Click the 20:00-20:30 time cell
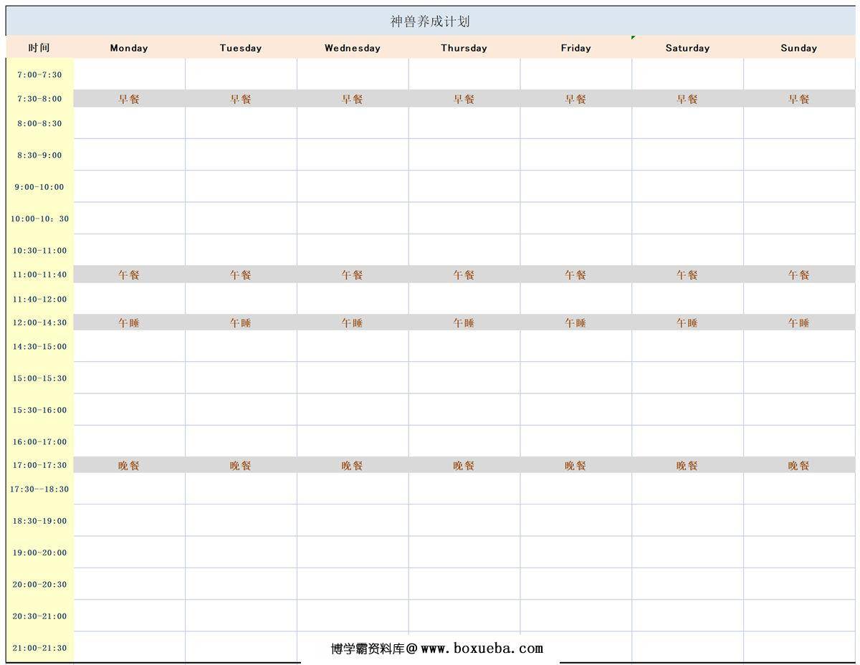860x665 pixels. pos(40,584)
